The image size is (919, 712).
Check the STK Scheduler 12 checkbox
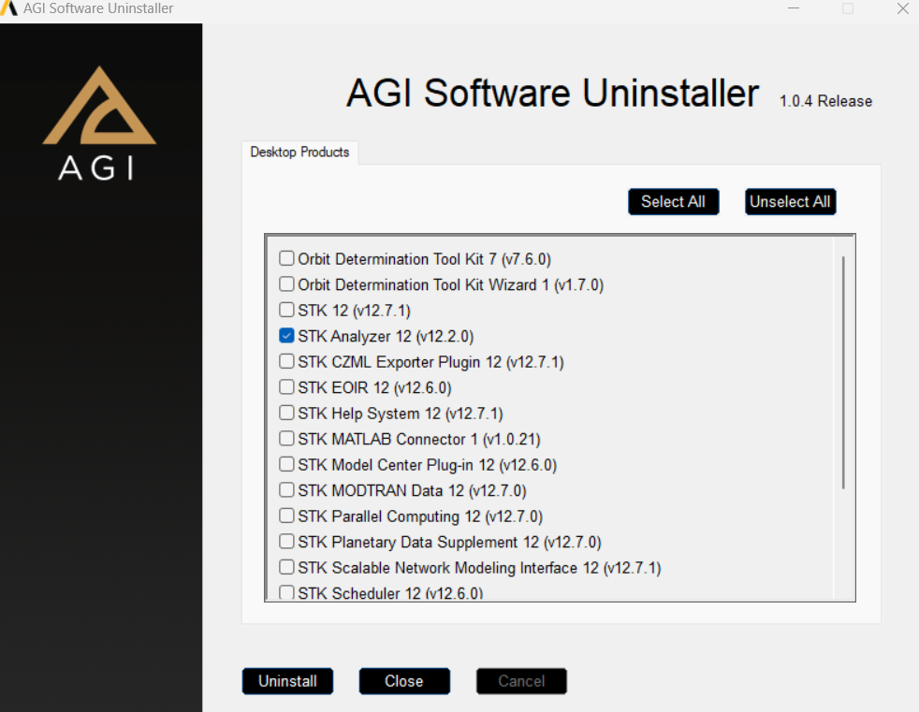(x=286, y=592)
